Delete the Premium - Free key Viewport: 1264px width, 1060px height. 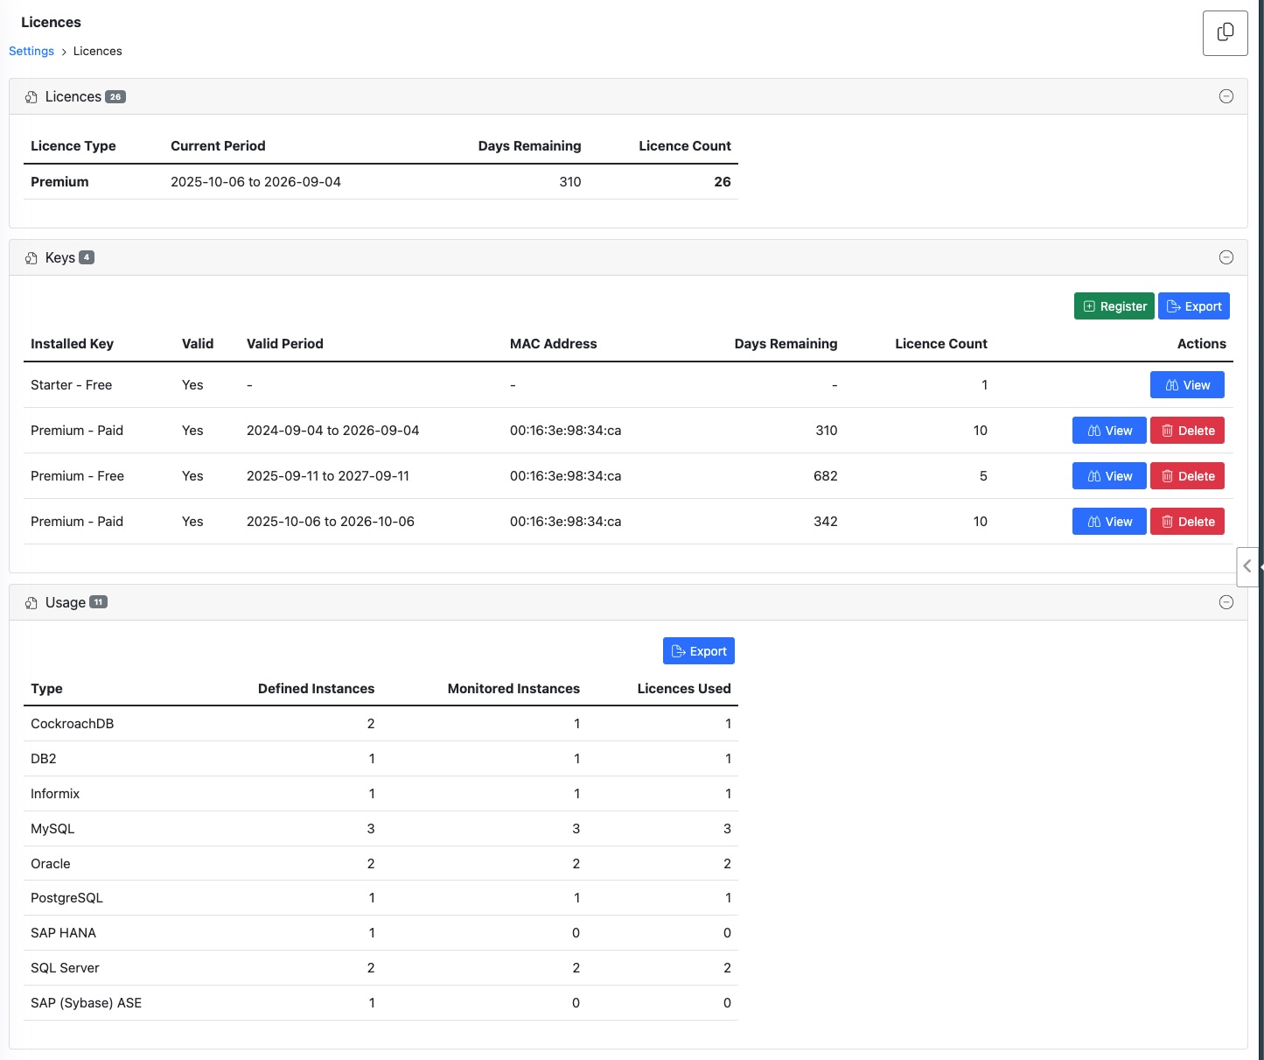1187,476
